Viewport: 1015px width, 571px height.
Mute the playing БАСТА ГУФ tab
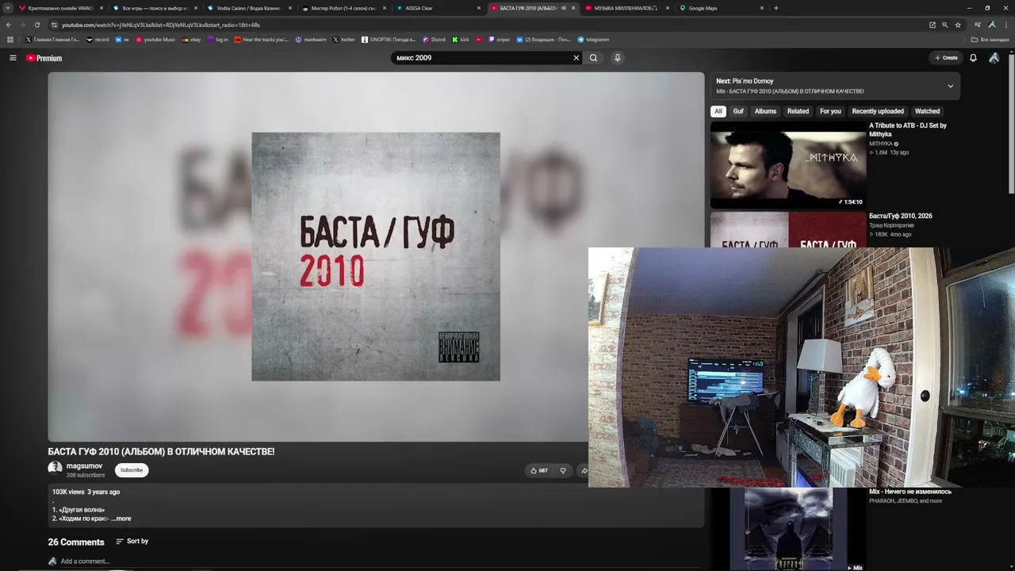(x=563, y=8)
